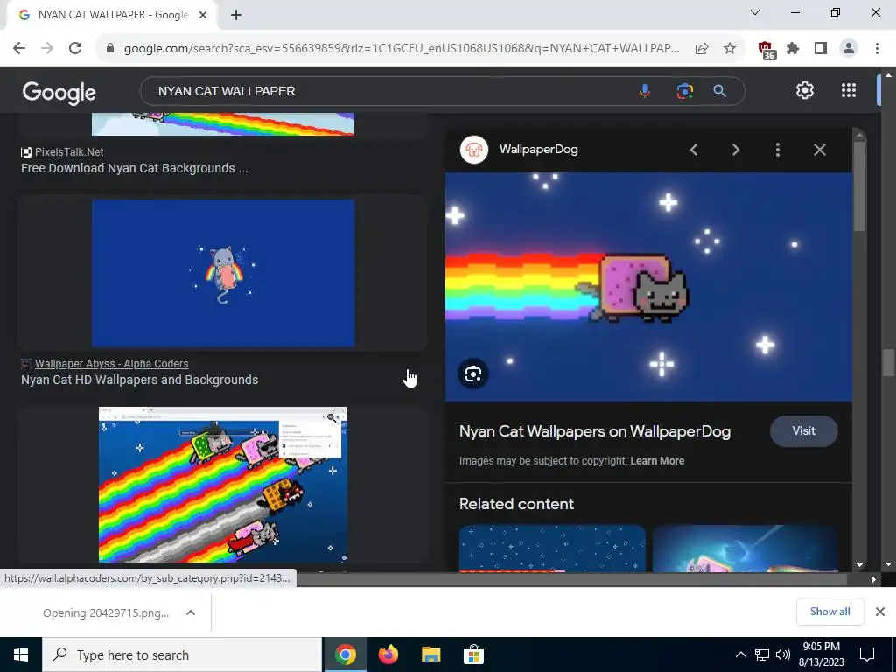Open the starry blue related content thumbnail
Screen dimensions: 896x672
coord(552,549)
